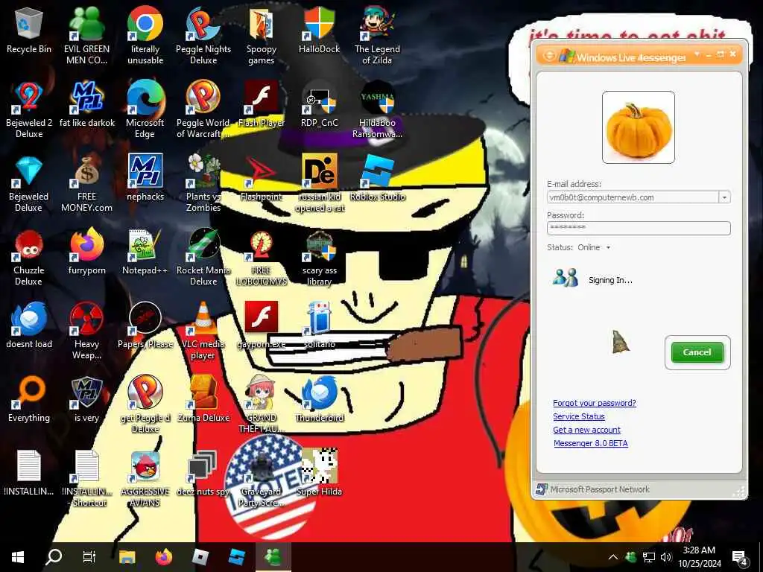Switch to Messenger taskbar button
Screen dimensions: 763x572
tap(273, 557)
